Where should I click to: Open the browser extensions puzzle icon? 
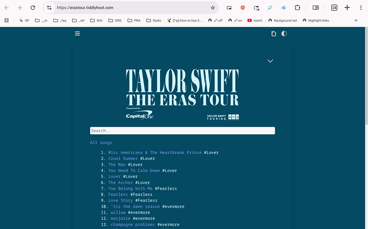click(x=297, y=8)
